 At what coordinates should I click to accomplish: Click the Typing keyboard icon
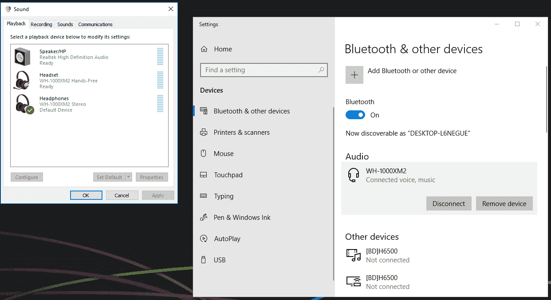point(204,196)
